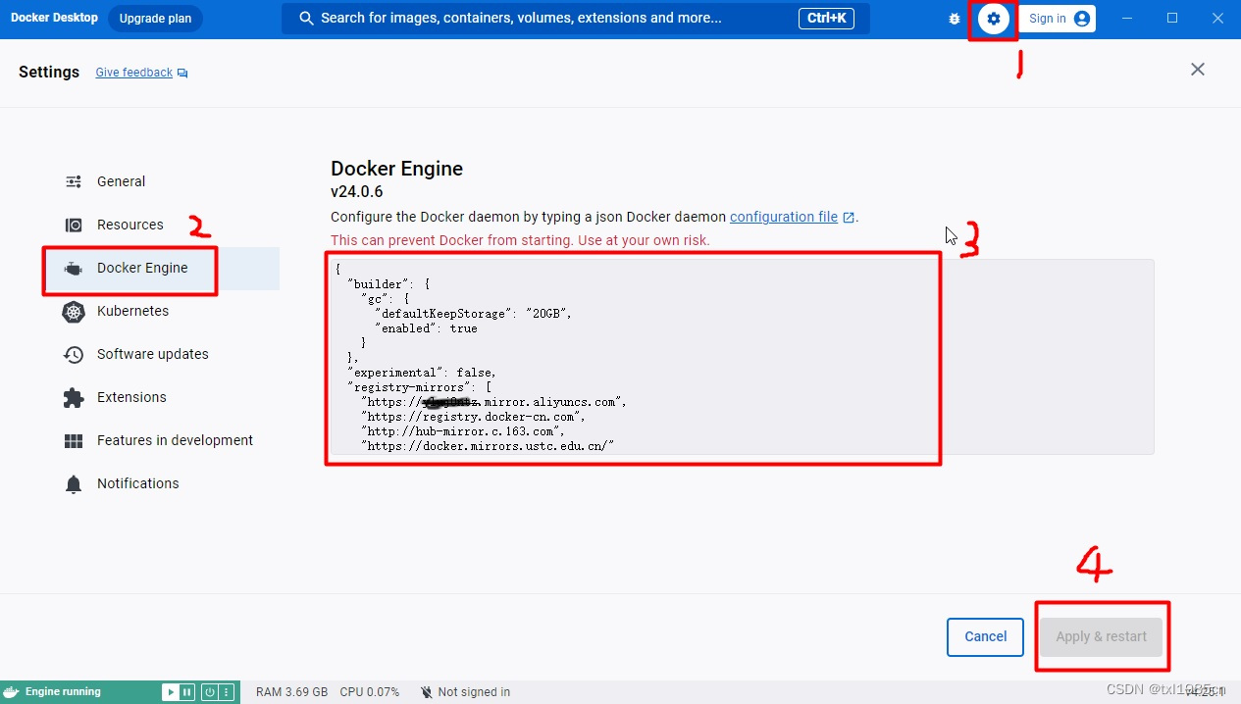Click the Apply & restart button
Screen dimensions: 1241x704
coord(1101,636)
